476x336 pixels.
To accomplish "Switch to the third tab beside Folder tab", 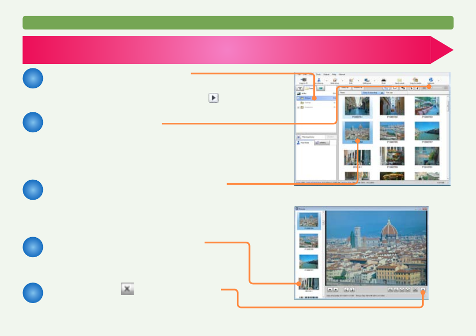I will click(x=320, y=88).
